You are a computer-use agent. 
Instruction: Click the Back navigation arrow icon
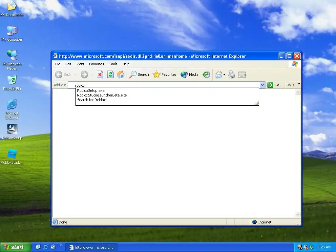[58, 74]
